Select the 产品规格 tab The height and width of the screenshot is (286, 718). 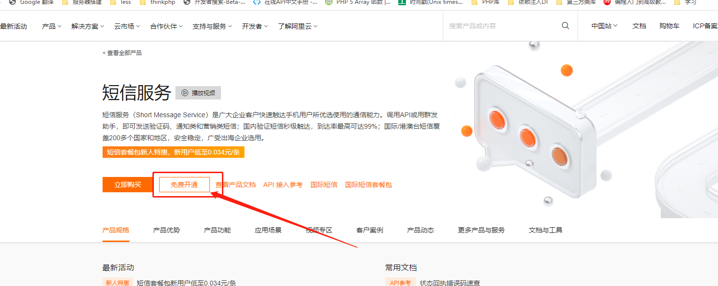pyautogui.click(x=116, y=230)
